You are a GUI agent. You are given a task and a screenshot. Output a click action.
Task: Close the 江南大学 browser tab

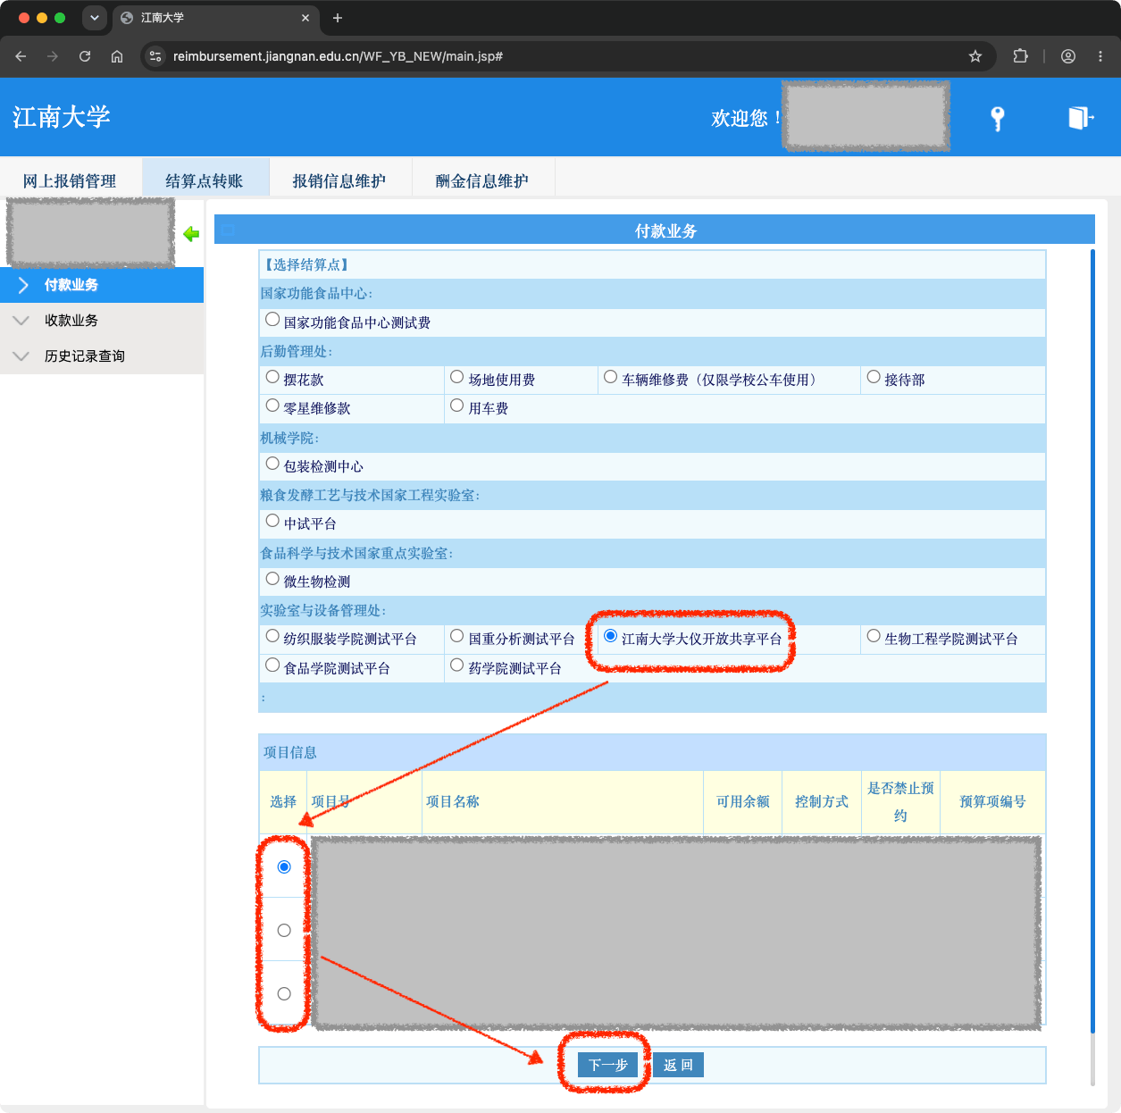(305, 18)
